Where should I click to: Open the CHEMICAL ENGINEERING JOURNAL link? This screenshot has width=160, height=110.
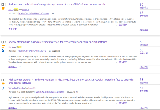pyautogui.click(x=34, y=13)
